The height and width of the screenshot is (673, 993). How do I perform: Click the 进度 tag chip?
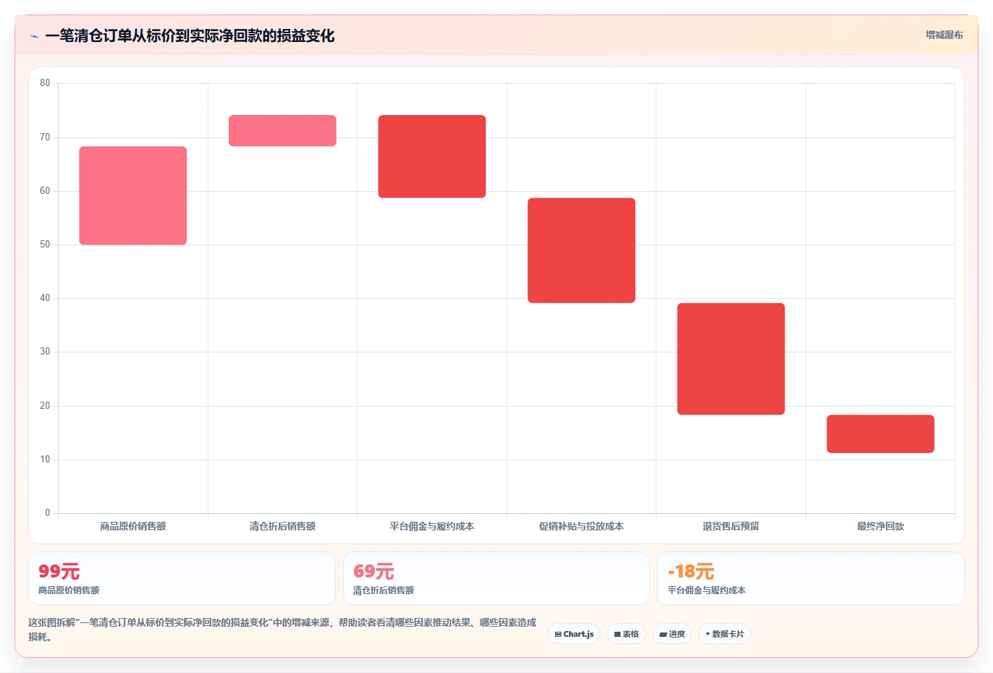pyautogui.click(x=672, y=634)
